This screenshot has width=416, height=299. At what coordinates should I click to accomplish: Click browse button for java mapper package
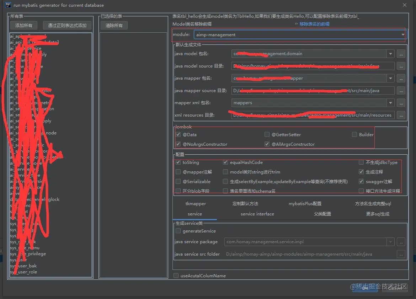tap(401, 78)
